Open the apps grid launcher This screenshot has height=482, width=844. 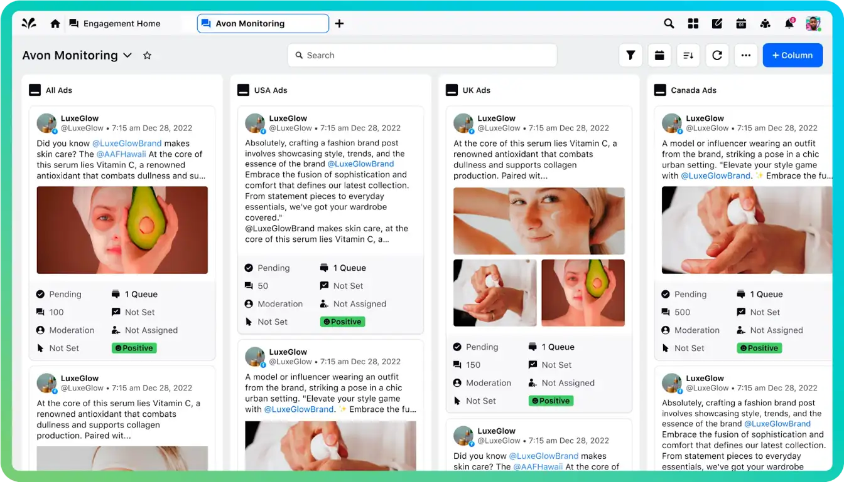click(x=693, y=24)
